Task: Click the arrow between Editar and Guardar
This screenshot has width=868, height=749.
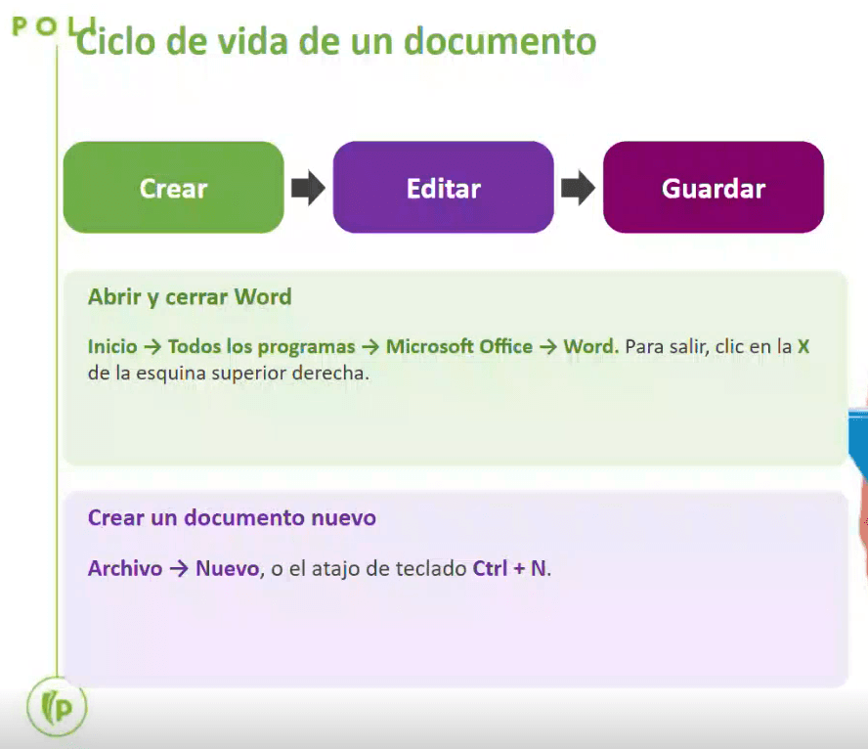Action: point(578,188)
